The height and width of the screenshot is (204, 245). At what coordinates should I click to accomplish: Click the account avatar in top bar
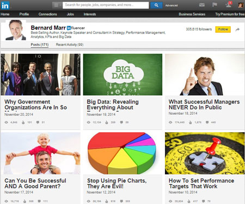coord(241,5)
